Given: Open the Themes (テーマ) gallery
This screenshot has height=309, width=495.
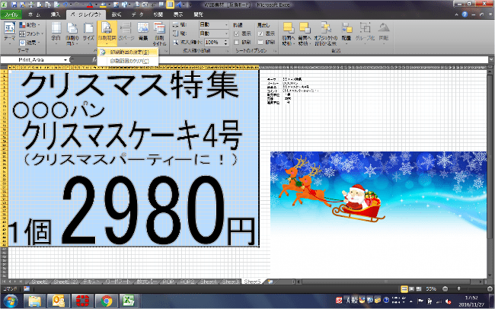Looking at the screenshot, I should 9,33.
